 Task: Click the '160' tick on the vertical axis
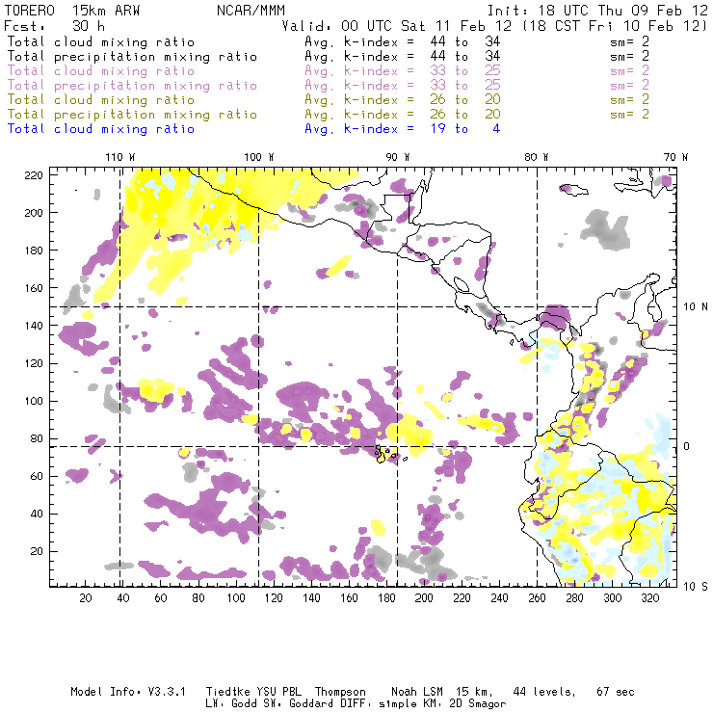click(x=34, y=288)
